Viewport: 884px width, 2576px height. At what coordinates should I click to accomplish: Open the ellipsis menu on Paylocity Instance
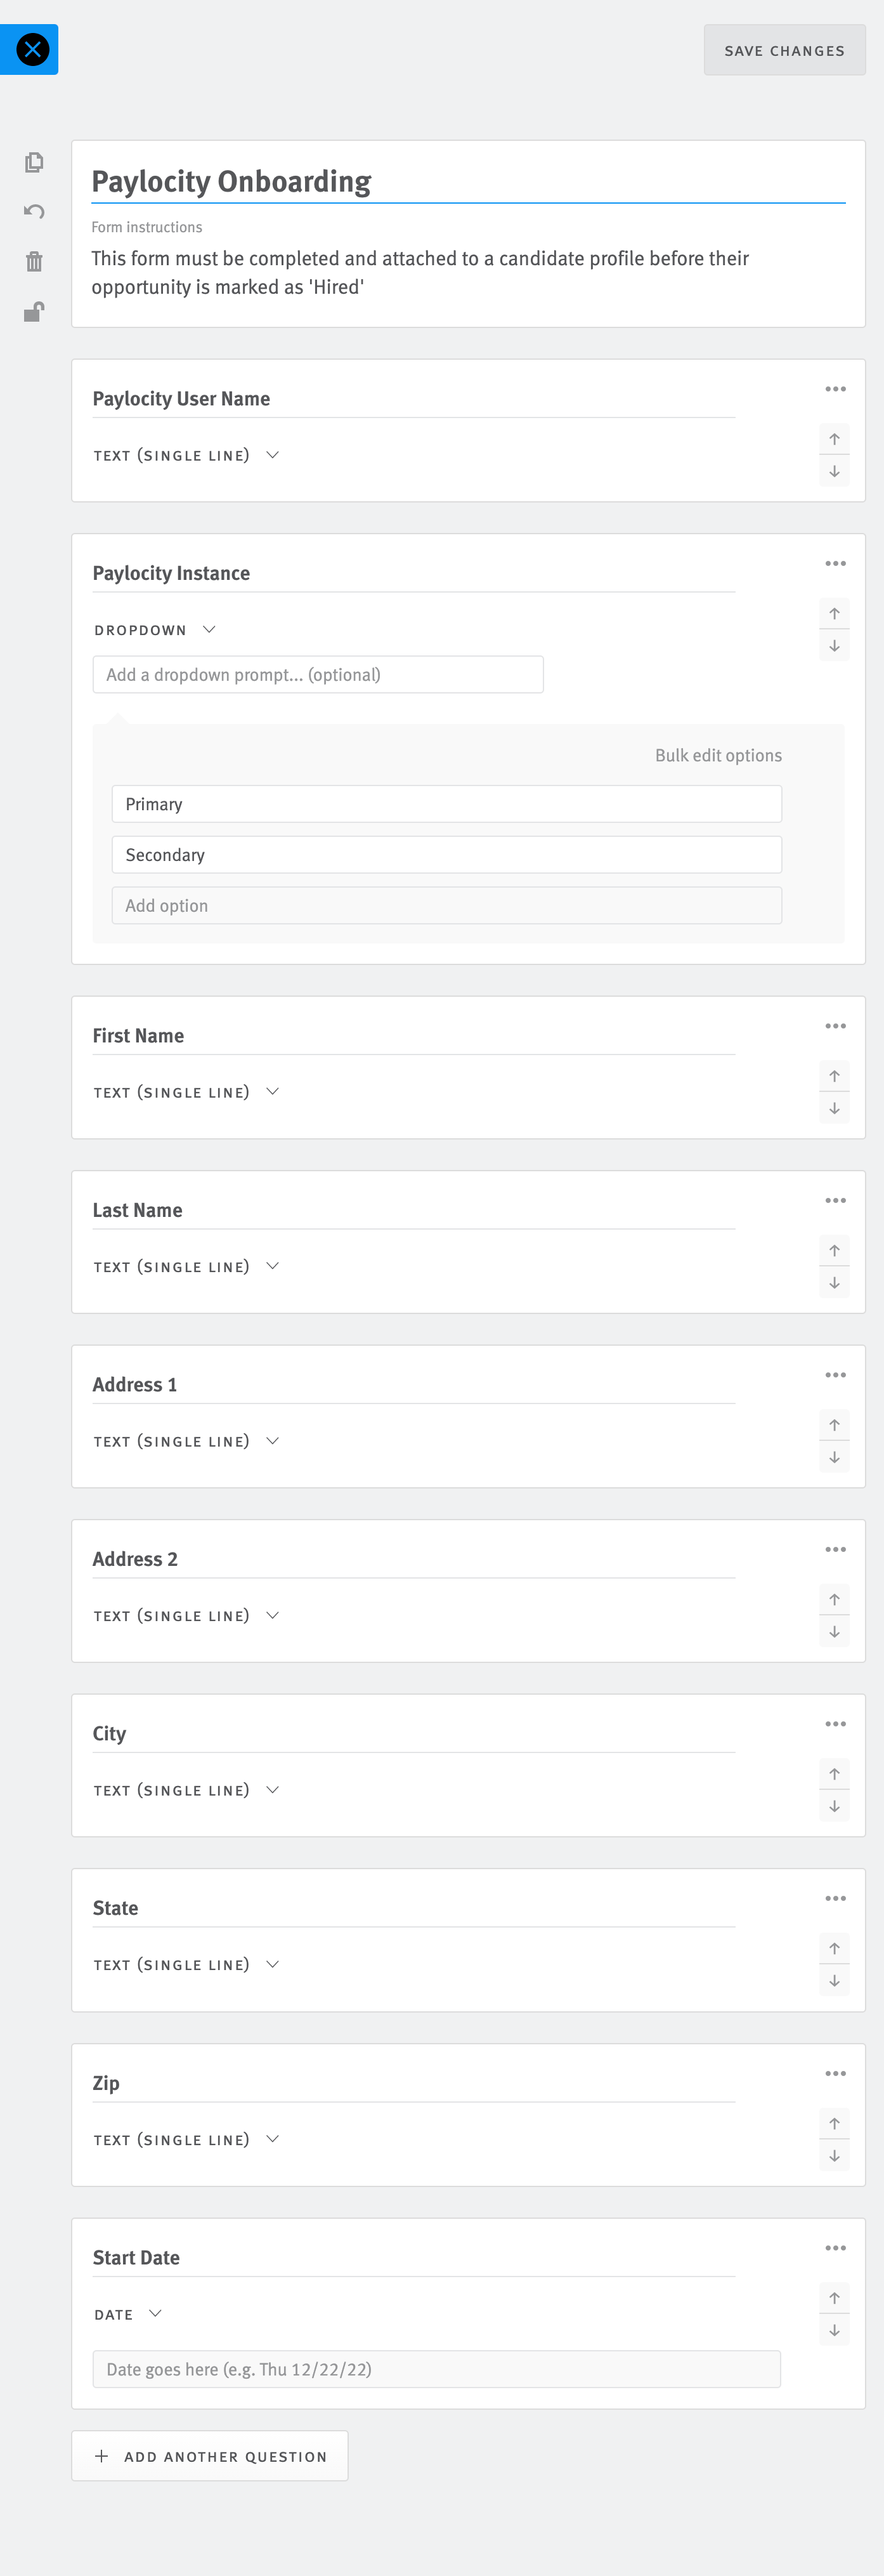[x=836, y=563]
